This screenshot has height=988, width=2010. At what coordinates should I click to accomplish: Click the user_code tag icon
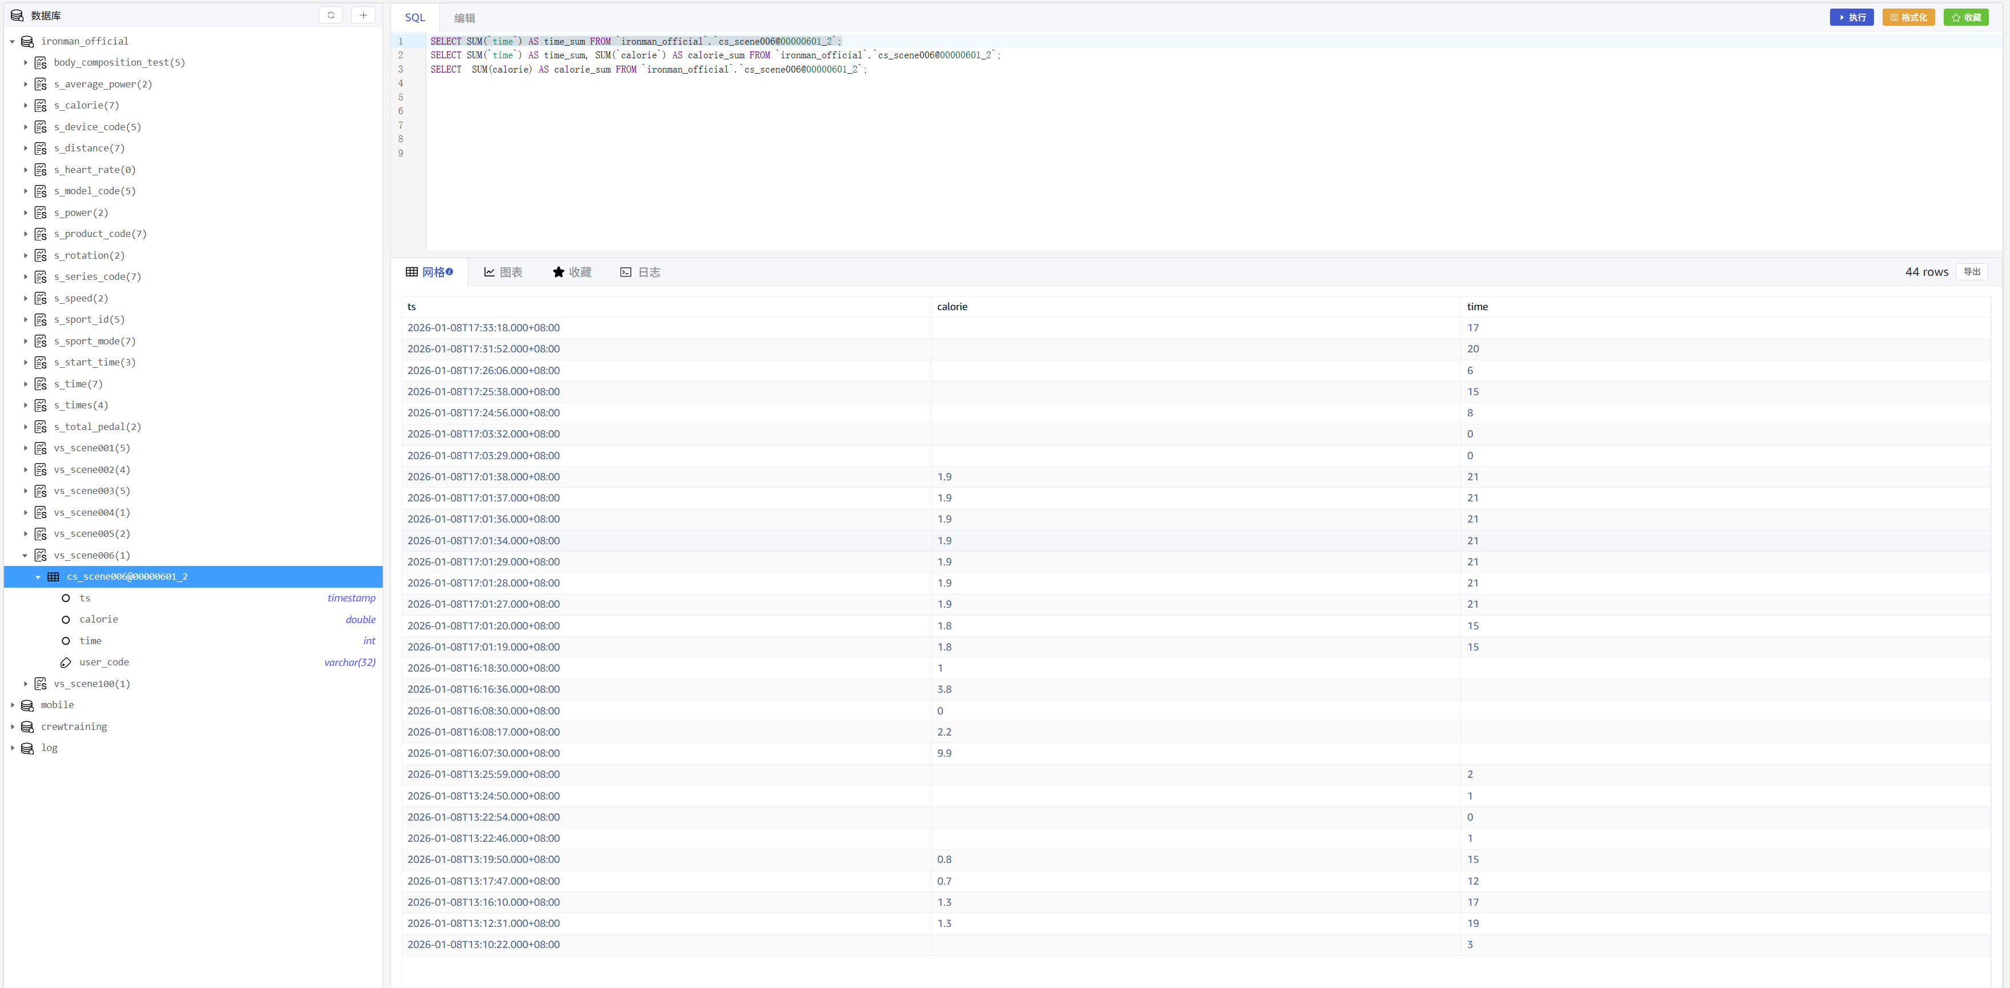click(66, 663)
